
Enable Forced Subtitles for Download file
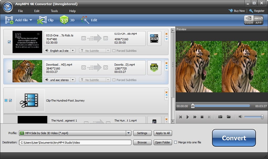click(x=114, y=80)
